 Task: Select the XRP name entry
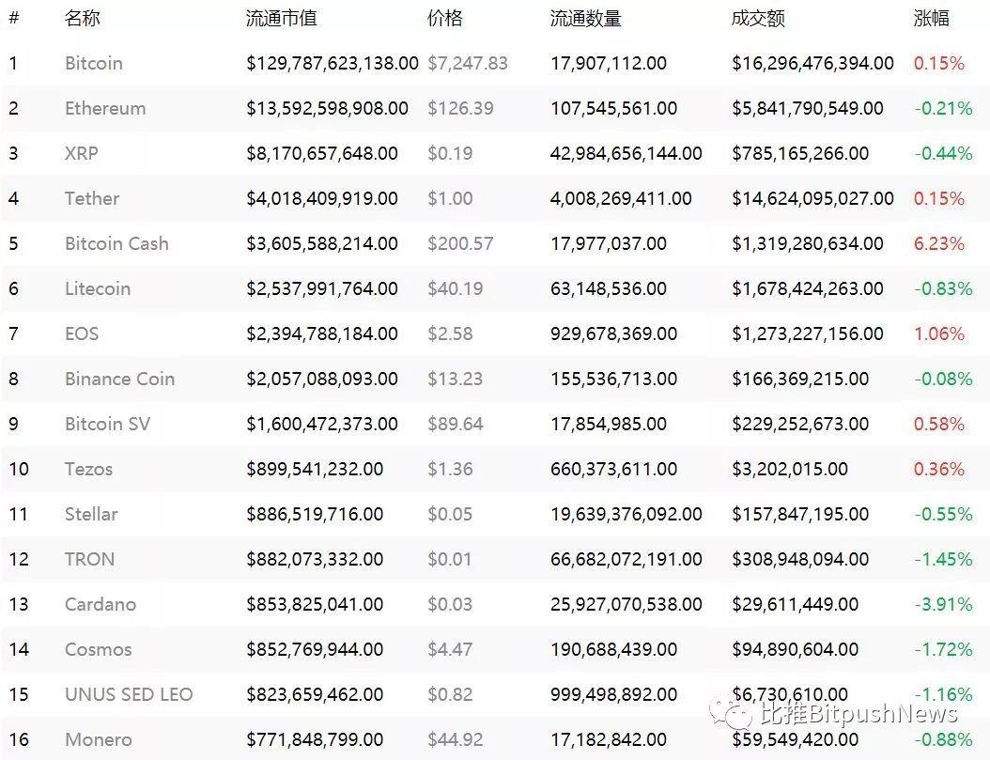[x=82, y=153]
